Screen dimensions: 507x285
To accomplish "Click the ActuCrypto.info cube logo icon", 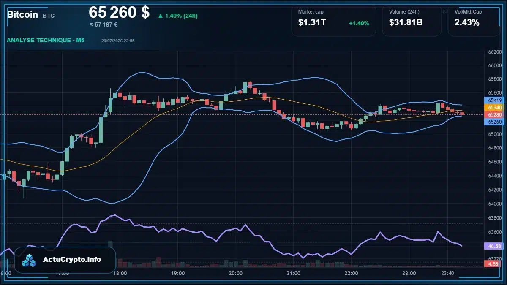I will [x=29, y=260].
